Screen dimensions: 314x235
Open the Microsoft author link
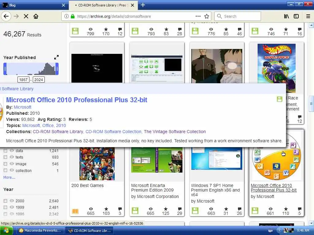pos(22,107)
